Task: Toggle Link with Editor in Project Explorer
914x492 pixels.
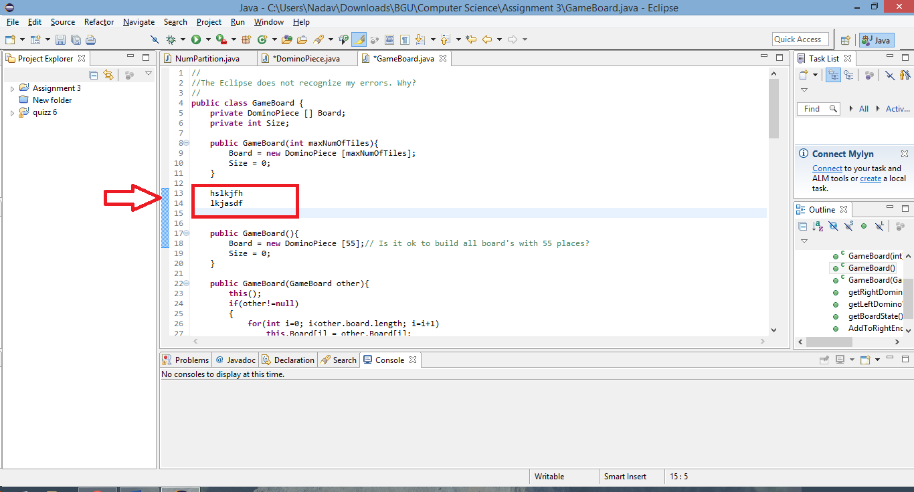Action: (x=108, y=75)
